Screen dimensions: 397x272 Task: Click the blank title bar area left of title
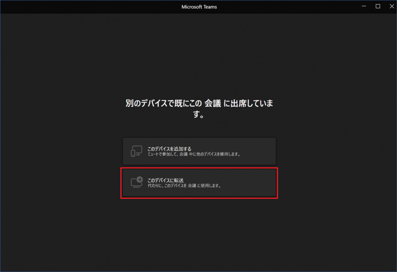(x=78, y=7)
